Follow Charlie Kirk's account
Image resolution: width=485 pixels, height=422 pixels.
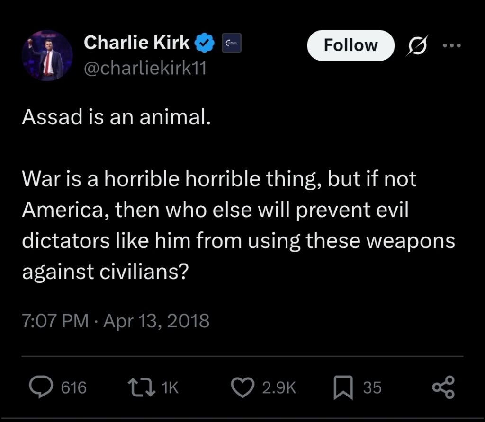click(351, 45)
